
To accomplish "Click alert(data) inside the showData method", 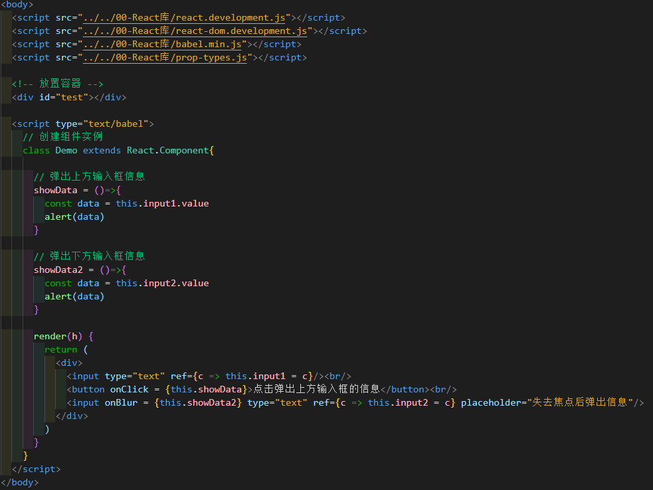I will (74, 217).
